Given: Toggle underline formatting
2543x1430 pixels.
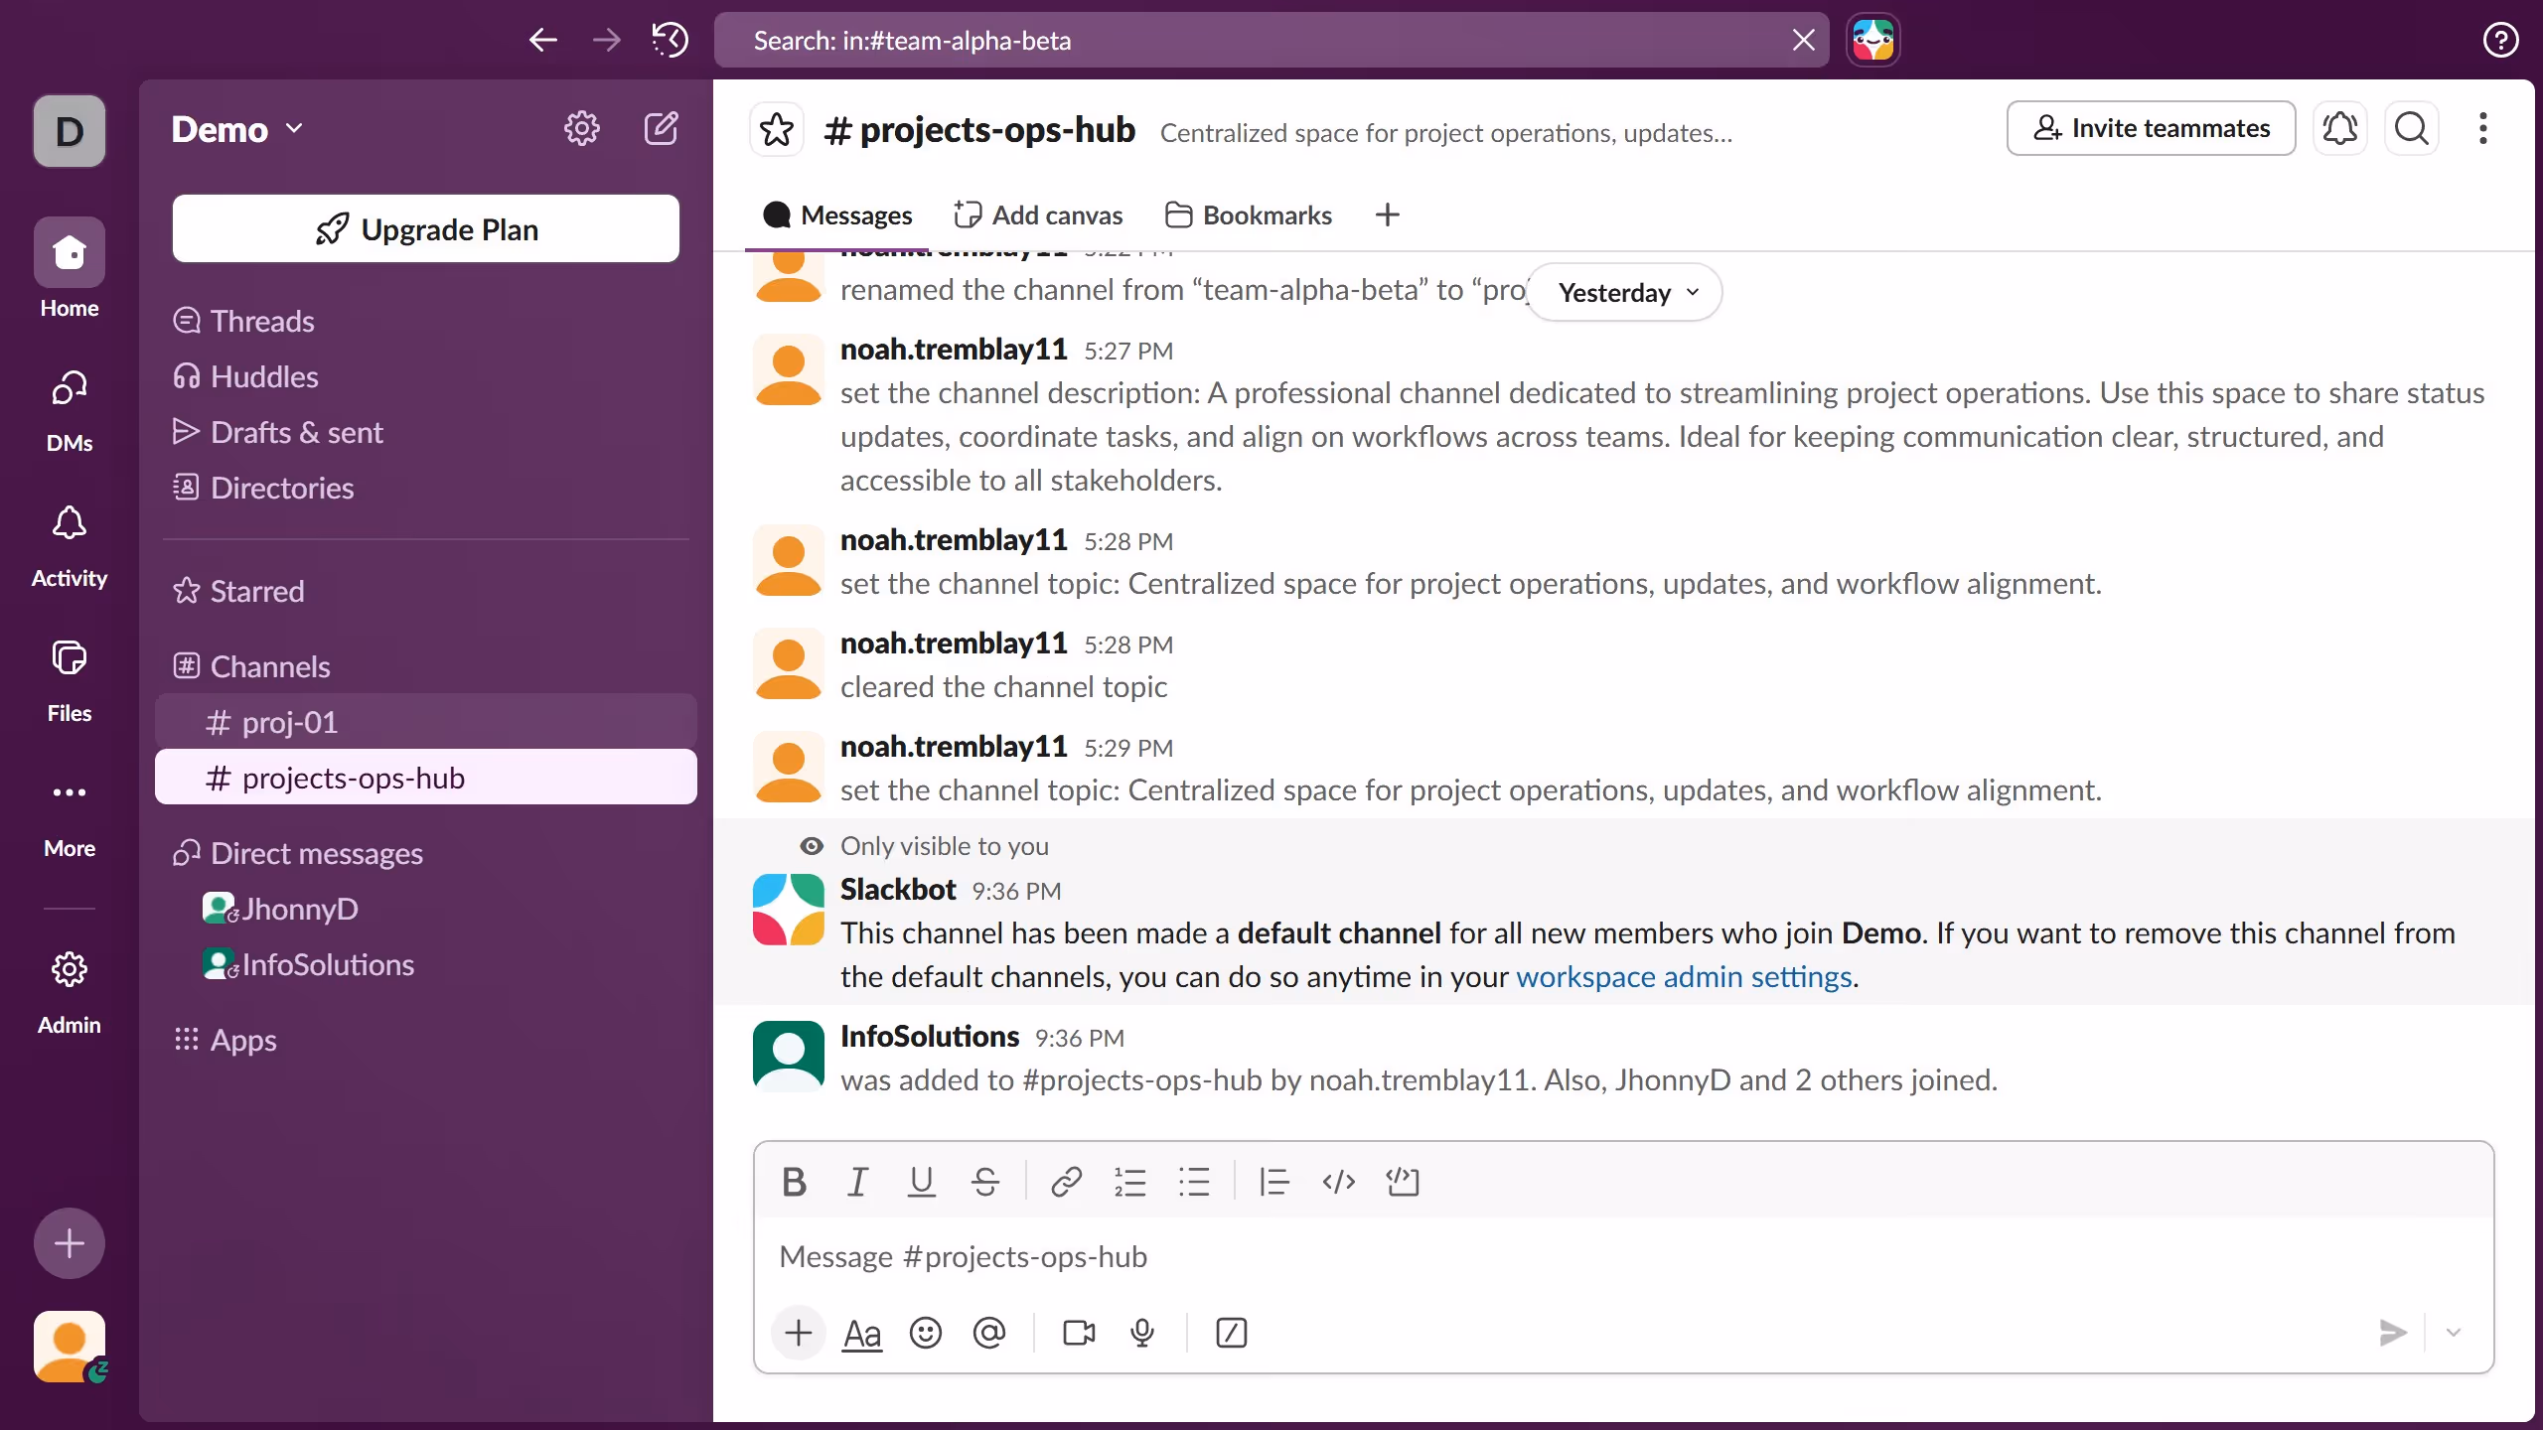Looking at the screenshot, I should coord(921,1182).
